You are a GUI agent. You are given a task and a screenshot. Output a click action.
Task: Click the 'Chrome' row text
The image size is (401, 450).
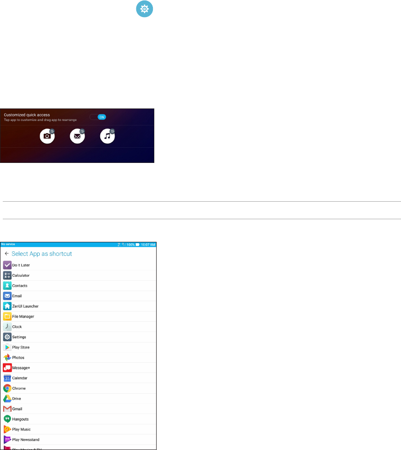click(19, 388)
